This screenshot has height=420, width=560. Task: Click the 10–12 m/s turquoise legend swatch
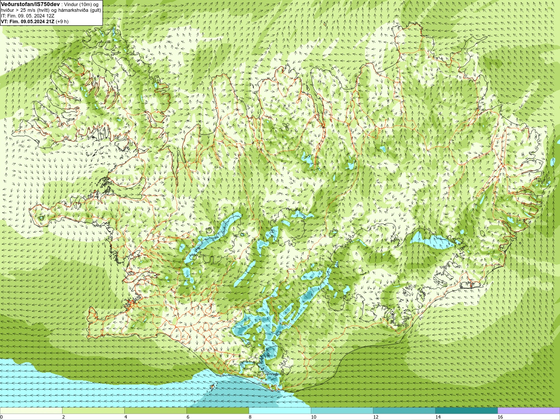tap(342, 411)
